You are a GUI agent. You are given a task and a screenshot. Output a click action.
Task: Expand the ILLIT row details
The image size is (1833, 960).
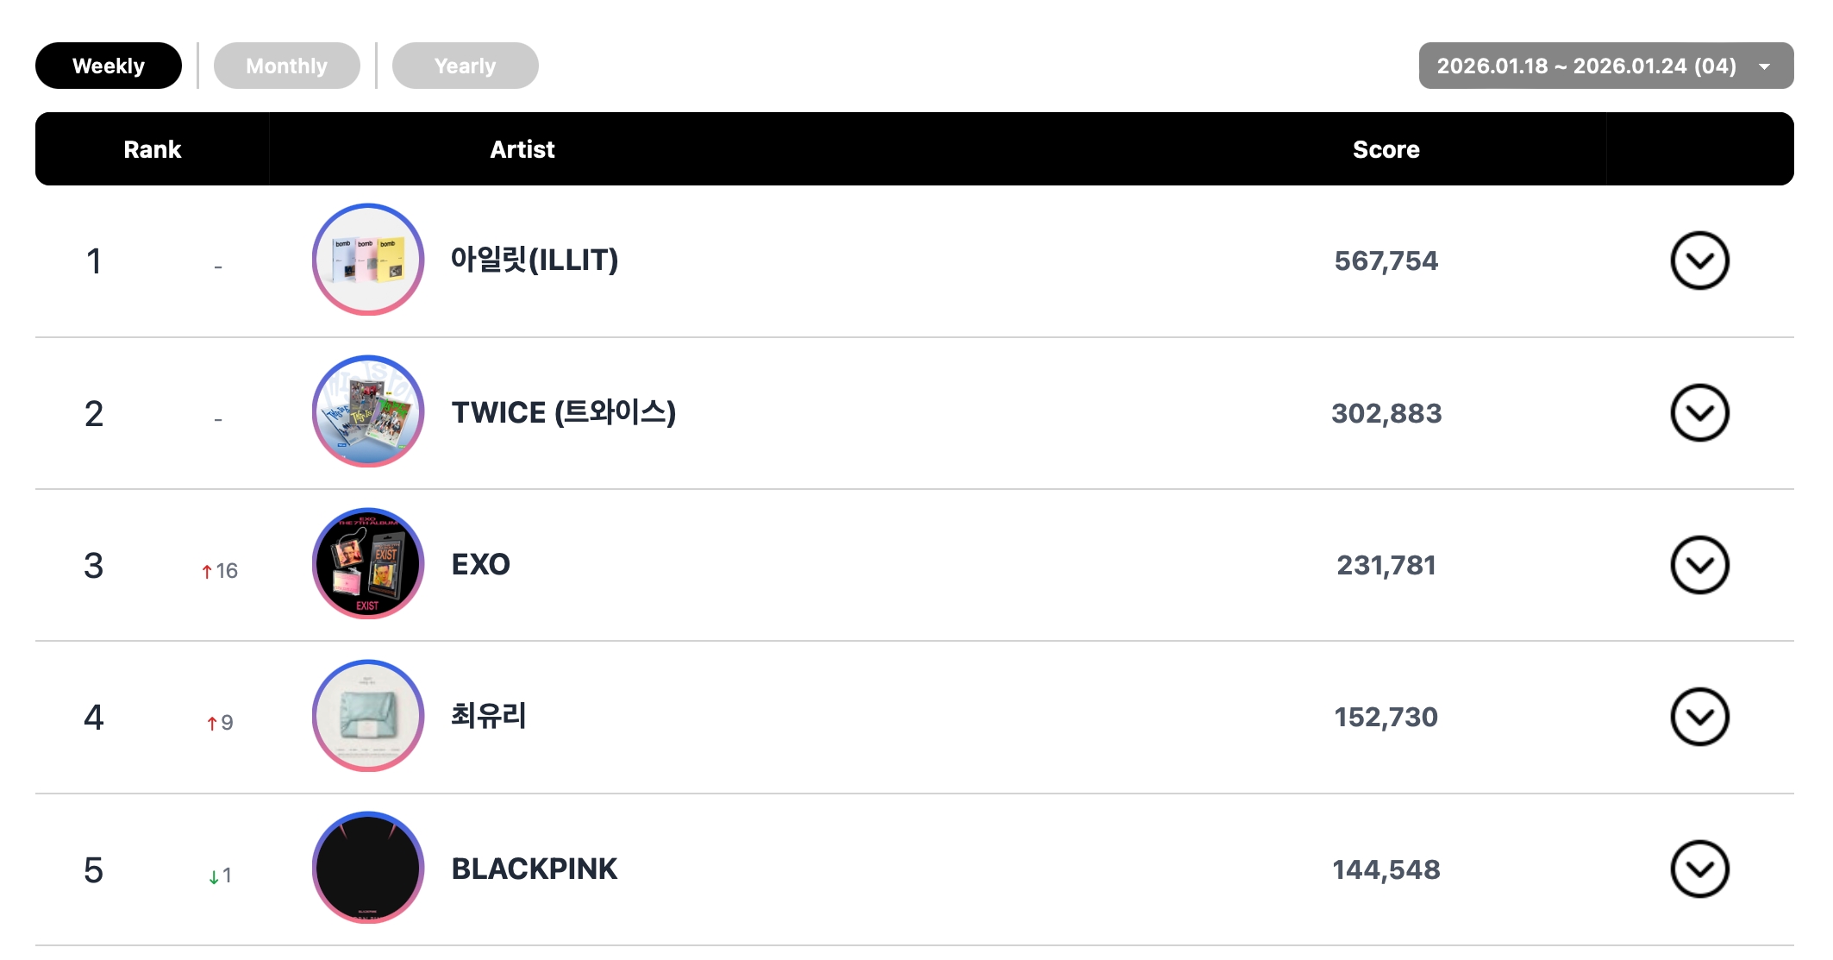(1699, 260)
